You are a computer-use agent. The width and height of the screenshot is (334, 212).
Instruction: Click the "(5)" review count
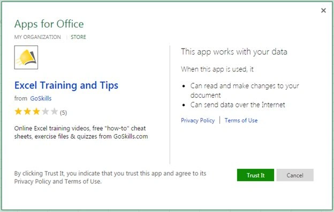tap(63, 113)
